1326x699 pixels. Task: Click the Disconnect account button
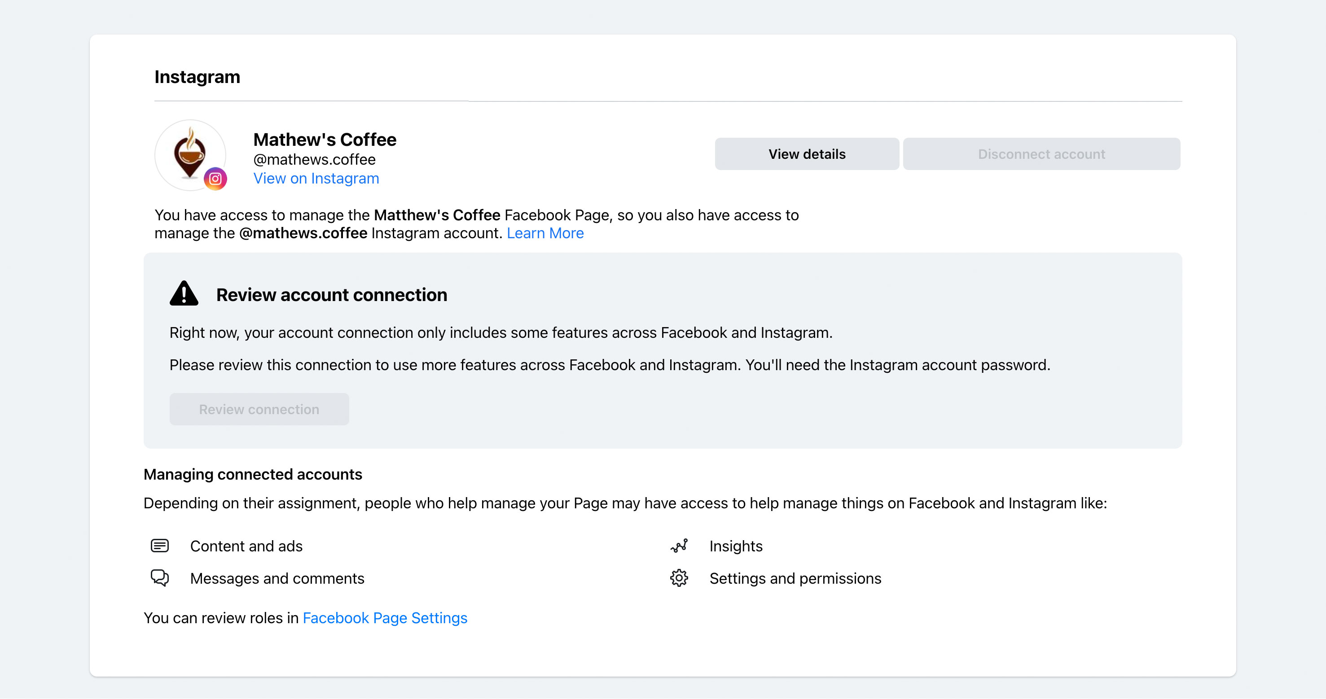pos(1041,154)
